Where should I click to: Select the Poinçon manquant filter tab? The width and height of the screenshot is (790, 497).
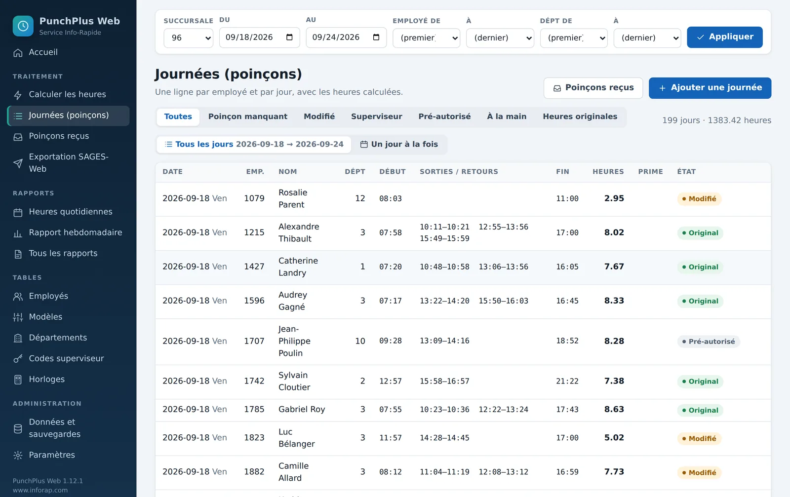(x=248, y=116)
